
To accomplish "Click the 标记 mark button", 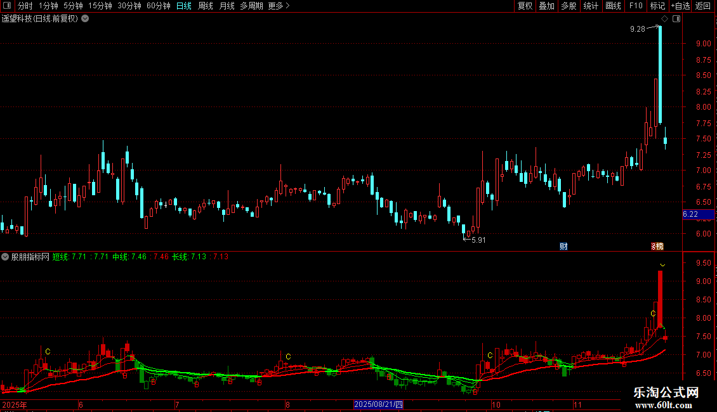I will [x=657, y=6].
